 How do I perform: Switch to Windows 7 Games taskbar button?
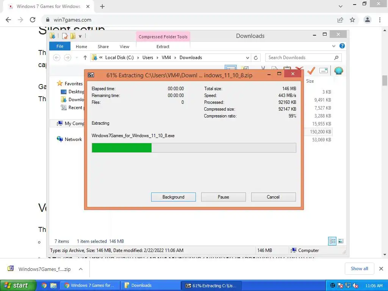point(90,285)
